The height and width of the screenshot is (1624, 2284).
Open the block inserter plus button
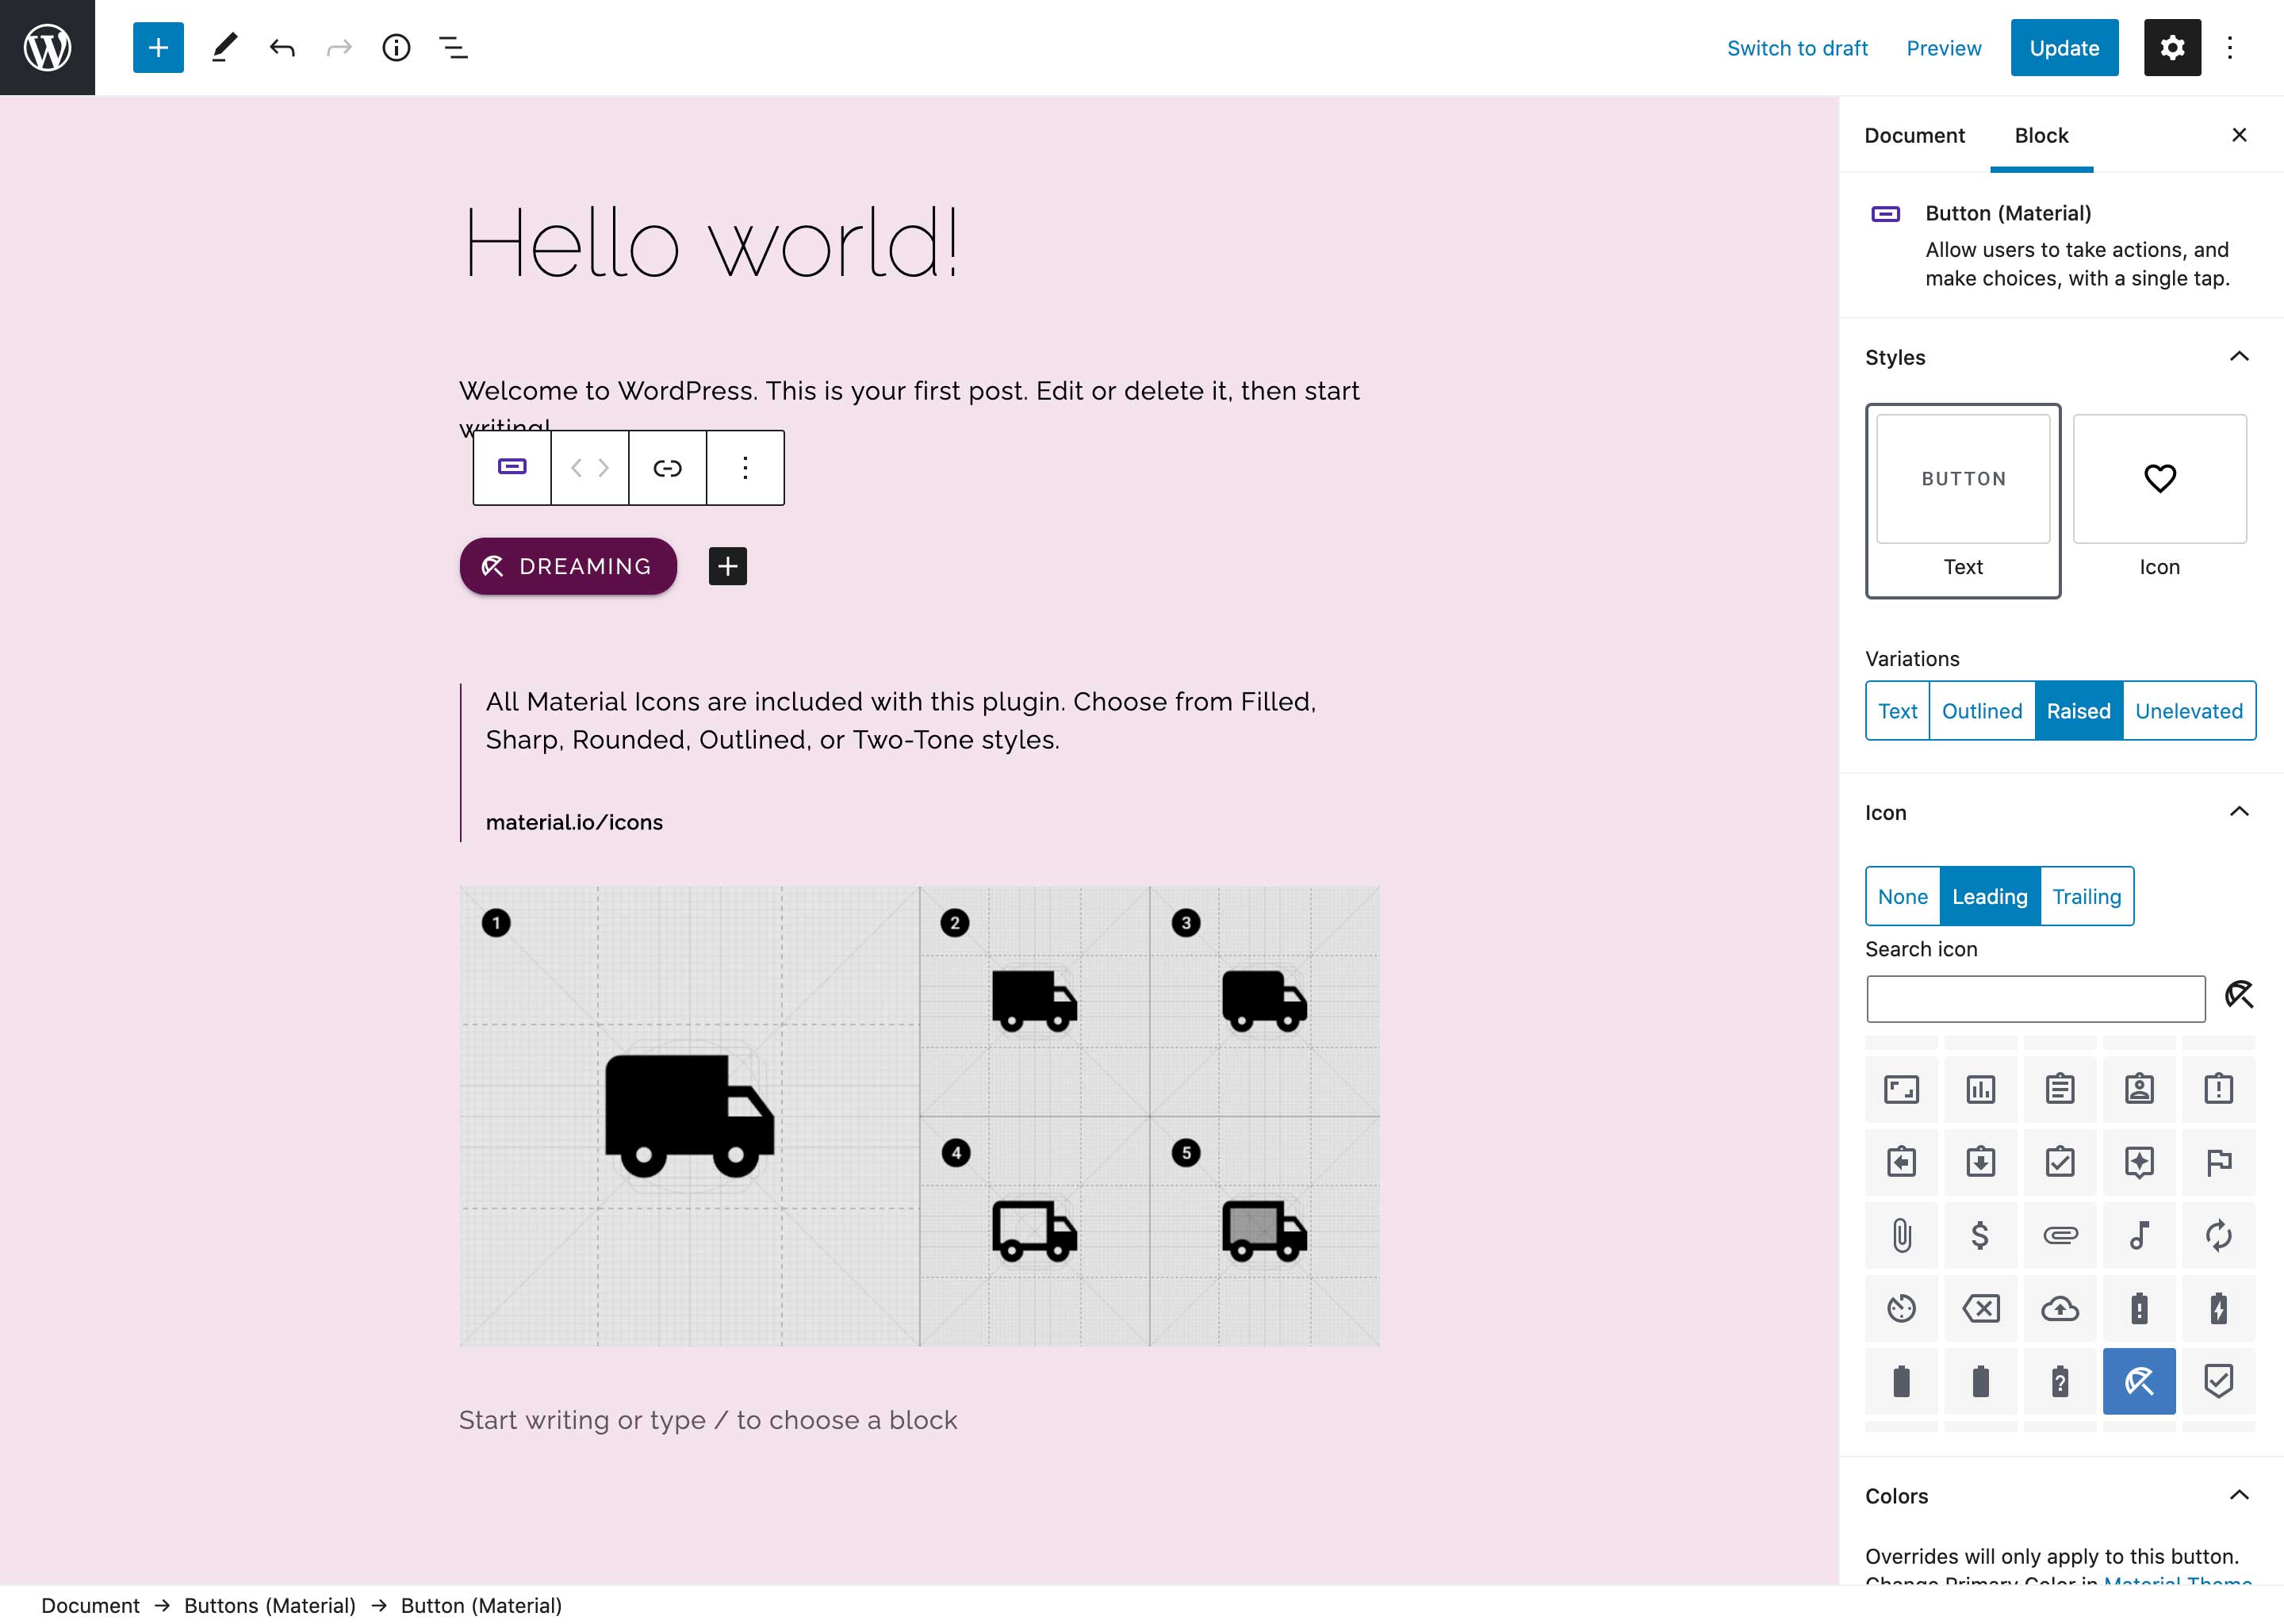(x=158, y=47)
